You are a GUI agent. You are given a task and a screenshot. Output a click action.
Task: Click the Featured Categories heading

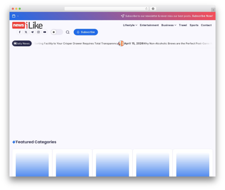click(36, 142)
